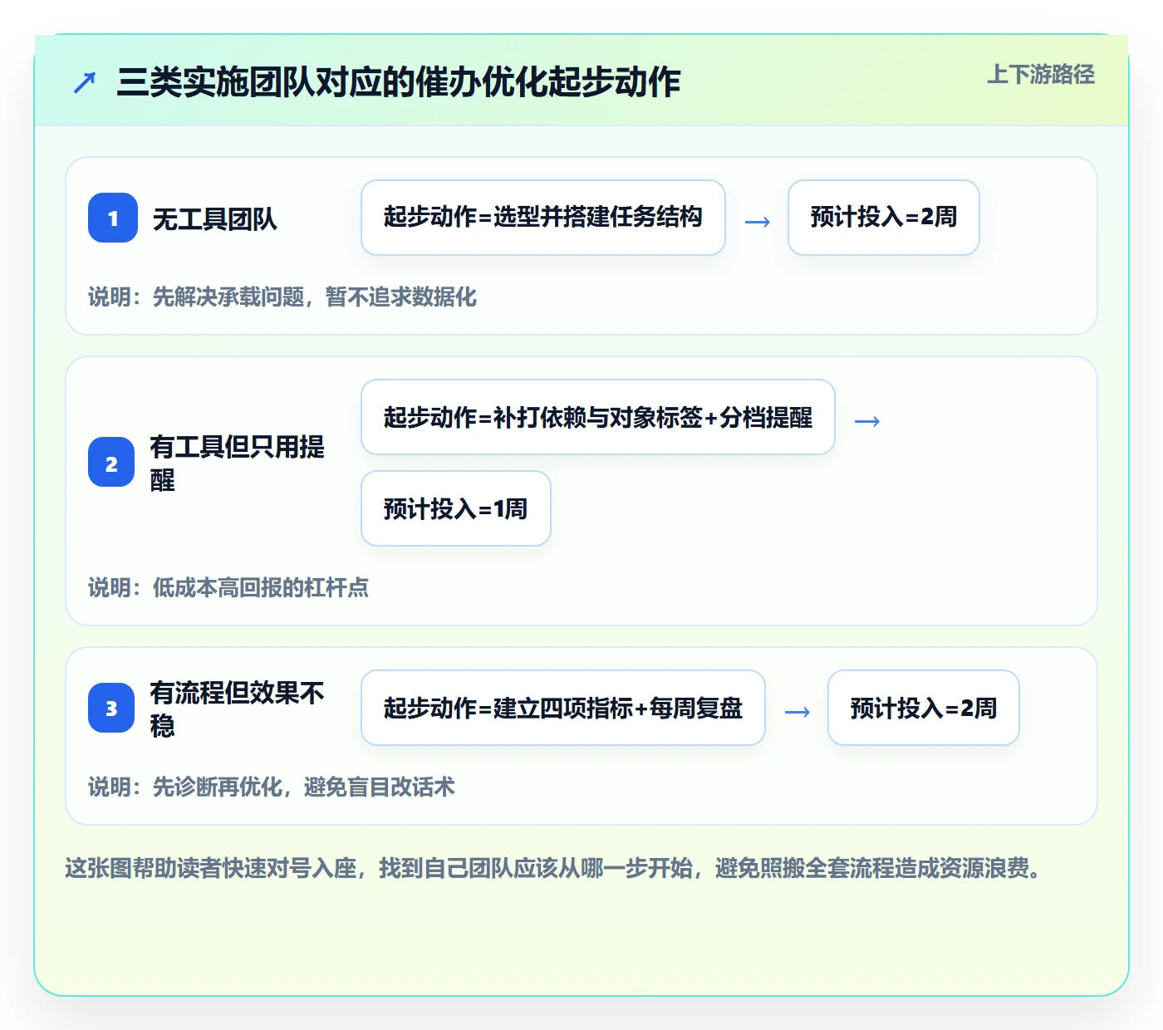Select the number 2 badge for 有工具但只用提醒
1163x1030 pixels.
111,462
